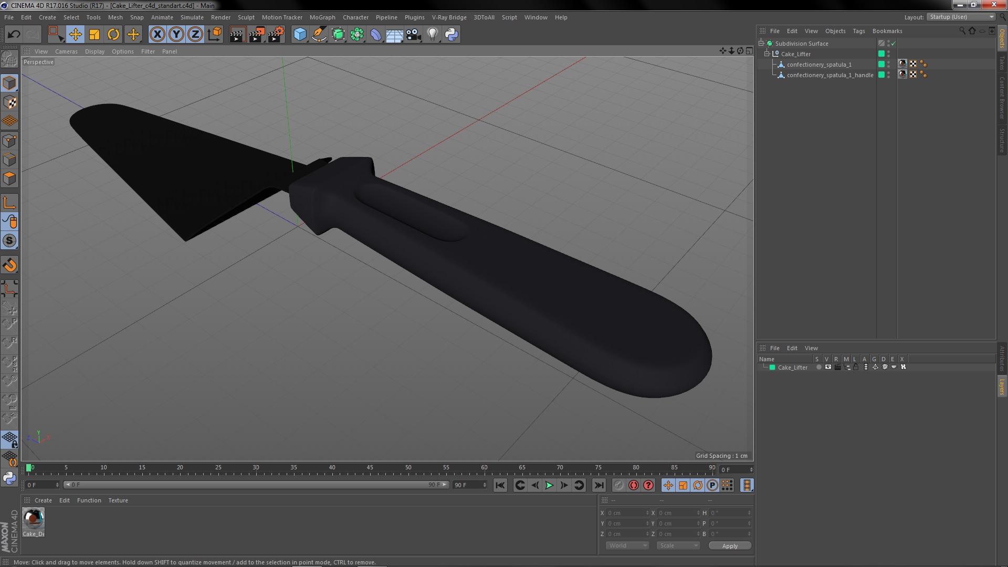The image size is (1008, 567).
Task: Click frame 45 on timeline ruler
Action: [370, 467]
